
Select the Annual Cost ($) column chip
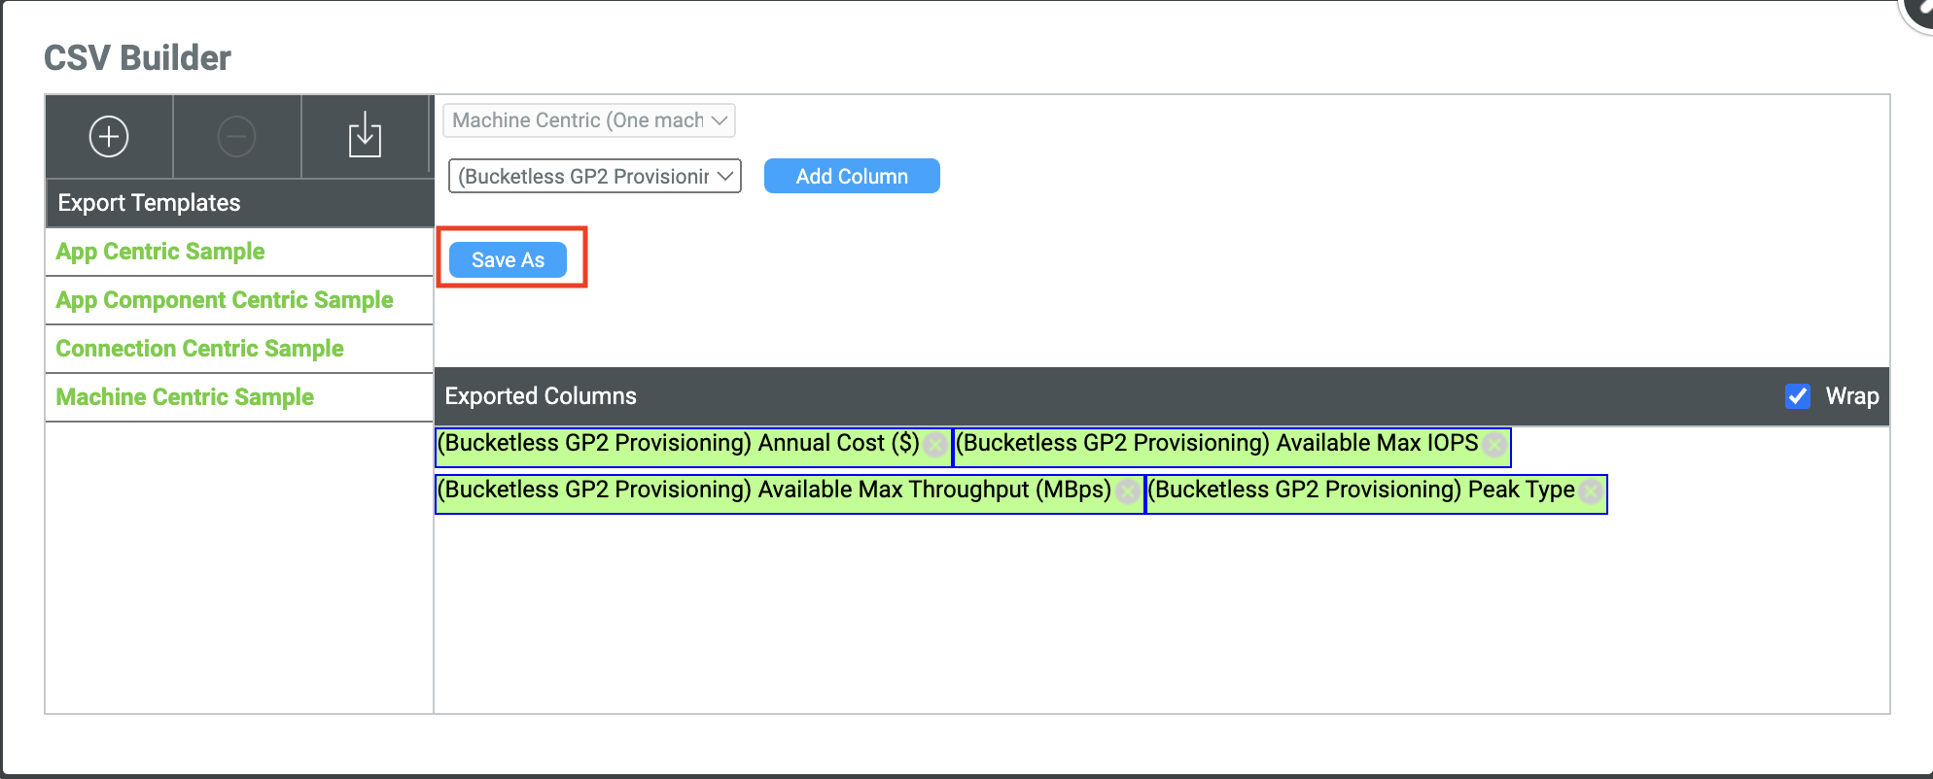tap(678, 444)
